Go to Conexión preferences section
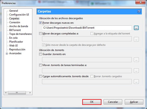 (15, 22)
